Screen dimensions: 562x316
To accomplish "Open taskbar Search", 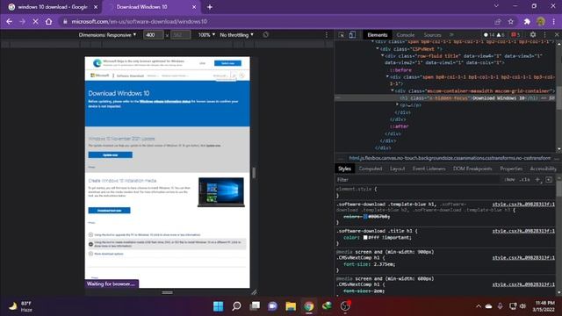I will tap(236, 306).
